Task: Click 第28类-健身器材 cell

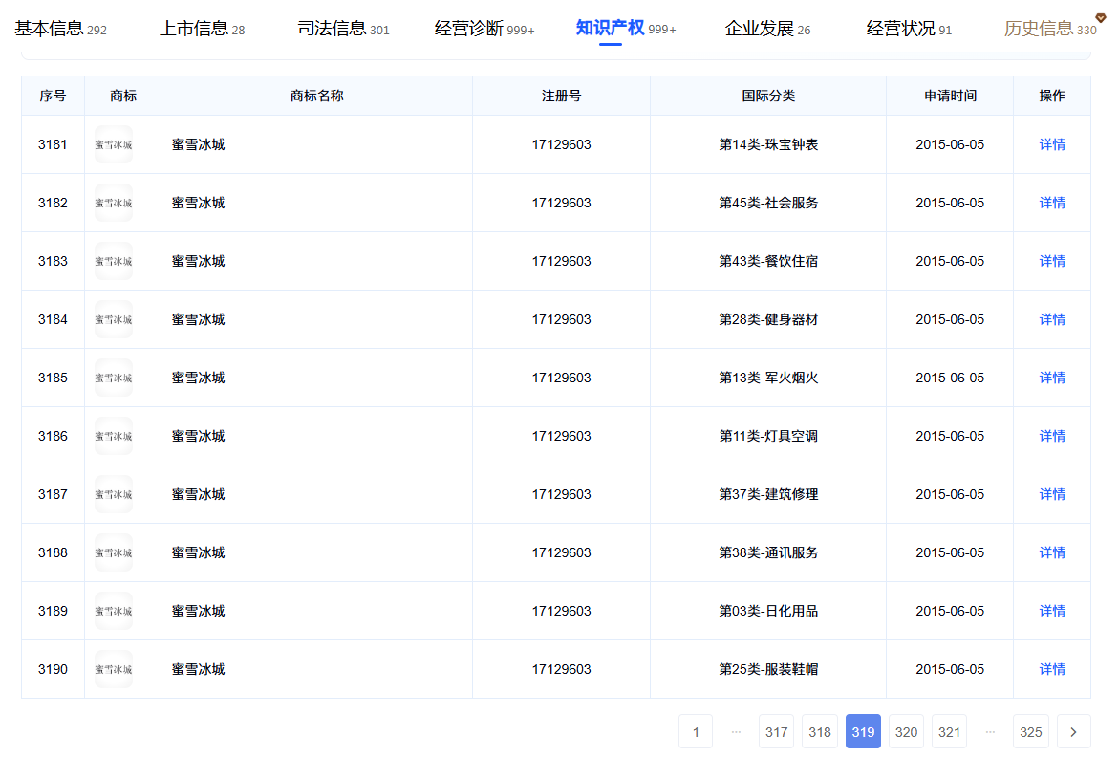Action: pyautogui.click(x=768, y=319)
